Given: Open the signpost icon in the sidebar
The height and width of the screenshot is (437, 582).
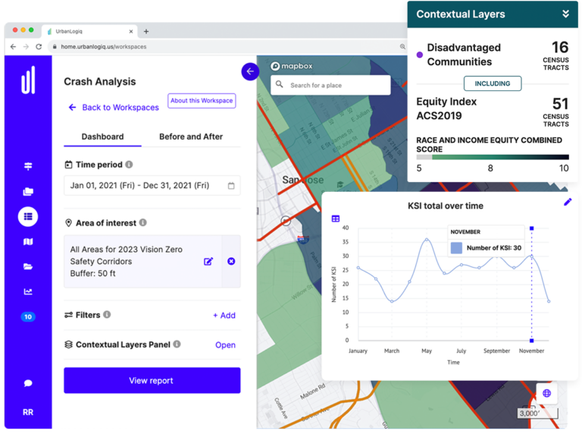Looking at the screenshot, I should 28,167.
